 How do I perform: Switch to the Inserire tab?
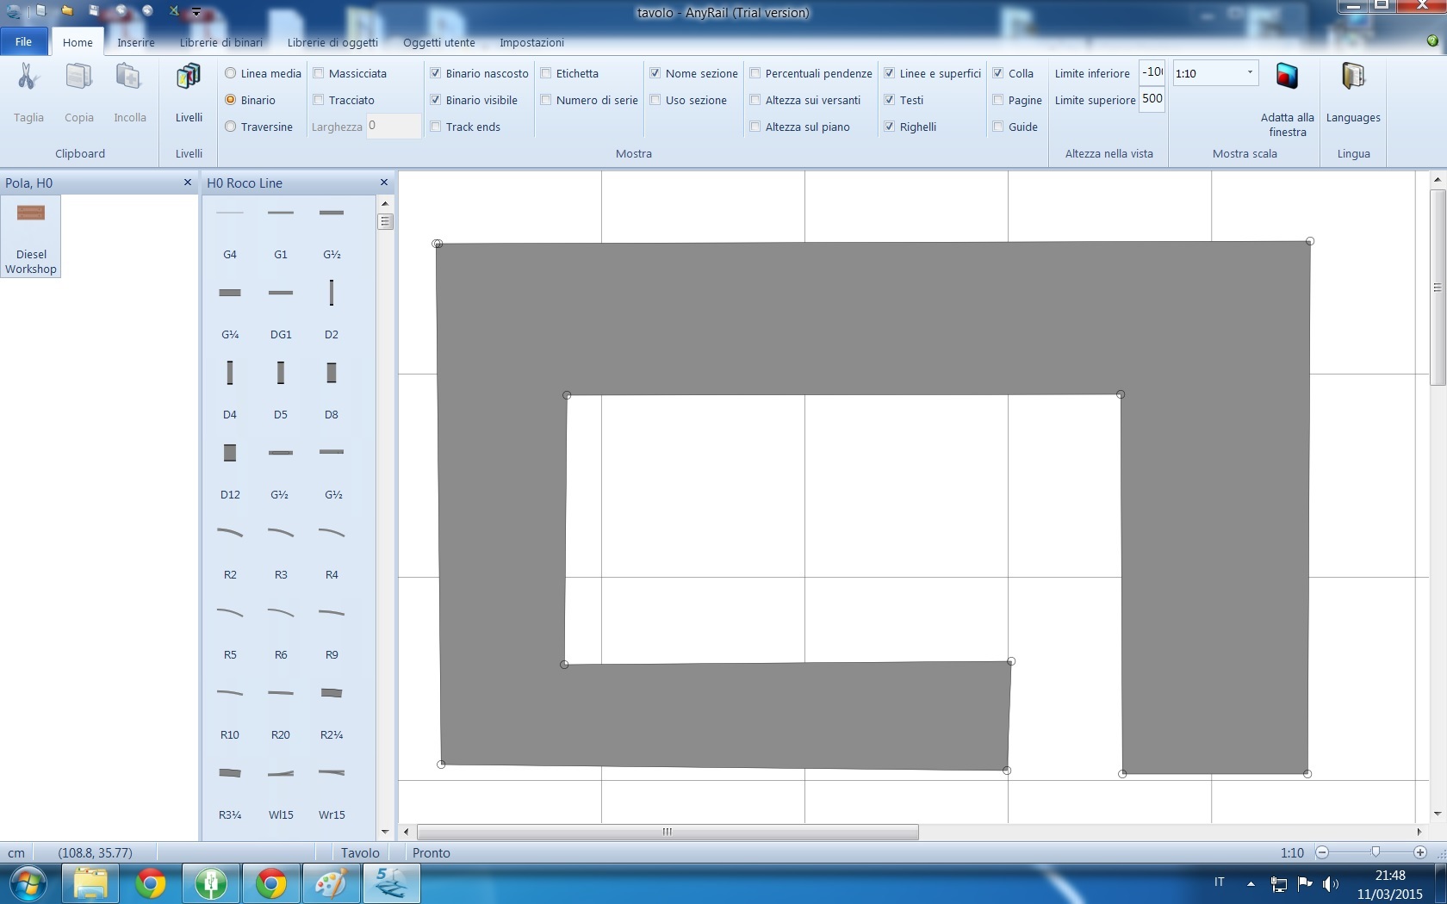(136, 42)
